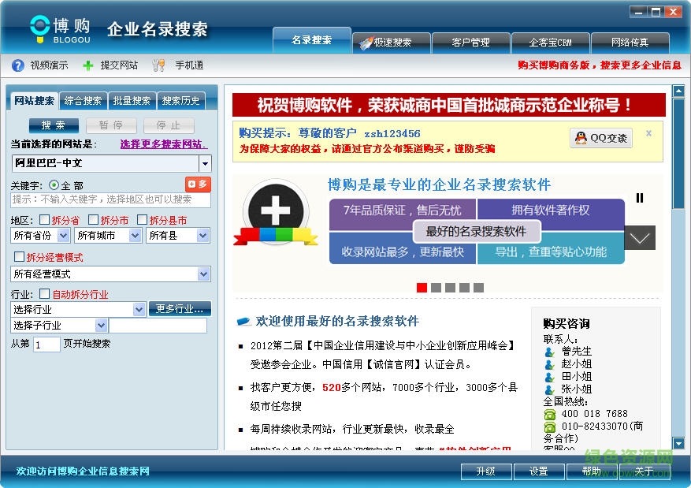This screenshot has width=691, height=488.
Task: Switch to the 客户管理 tab
Action: pos(470,43)
